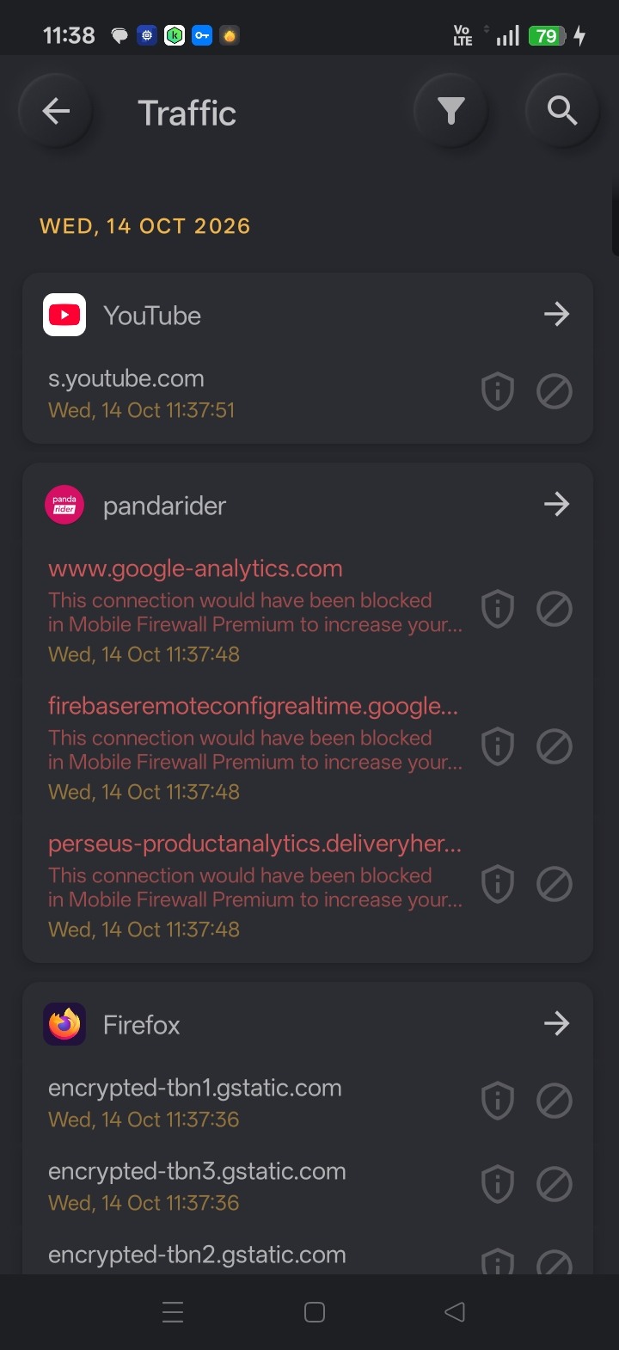Open the www.google-analytics.com entry
This screenshot has height=1350, width=619.
click(x=255, y=611)
